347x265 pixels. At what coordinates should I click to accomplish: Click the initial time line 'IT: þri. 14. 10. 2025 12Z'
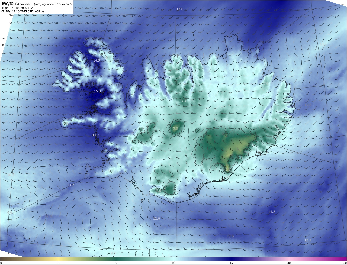point(17,8)
